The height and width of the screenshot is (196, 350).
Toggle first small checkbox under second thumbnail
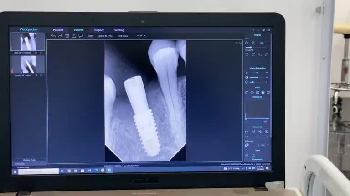point(36,75)
